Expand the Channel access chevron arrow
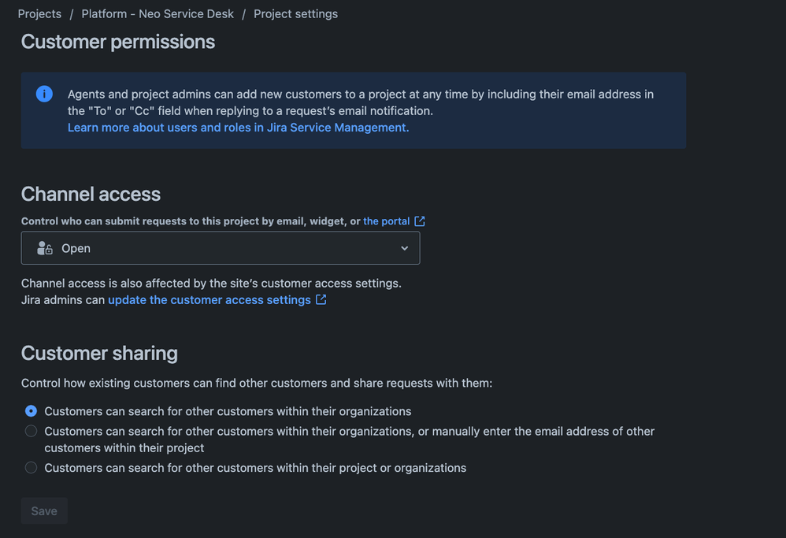This screenshot has width=786, height=538. (404, 248)
